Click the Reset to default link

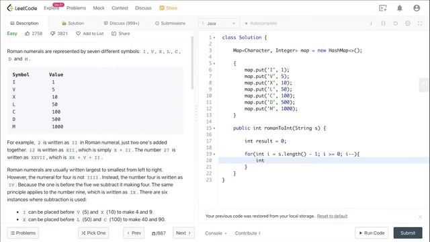[332, 216]
